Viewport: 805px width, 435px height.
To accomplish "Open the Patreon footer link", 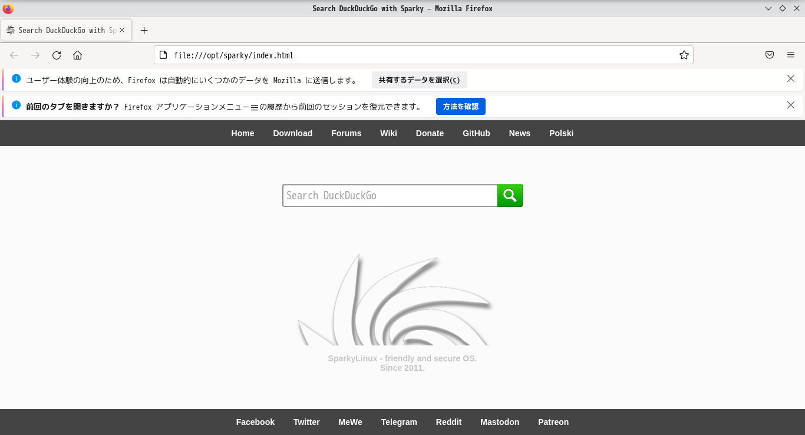I will (553, 422).
